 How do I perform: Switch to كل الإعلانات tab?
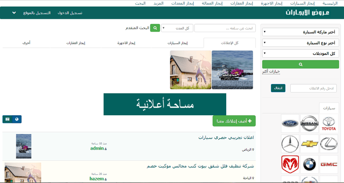pos(230,43)
